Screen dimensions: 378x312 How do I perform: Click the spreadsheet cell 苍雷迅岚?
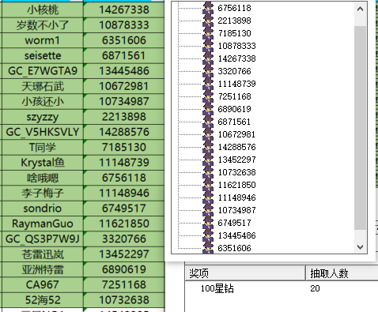click(x=43, y=254)
